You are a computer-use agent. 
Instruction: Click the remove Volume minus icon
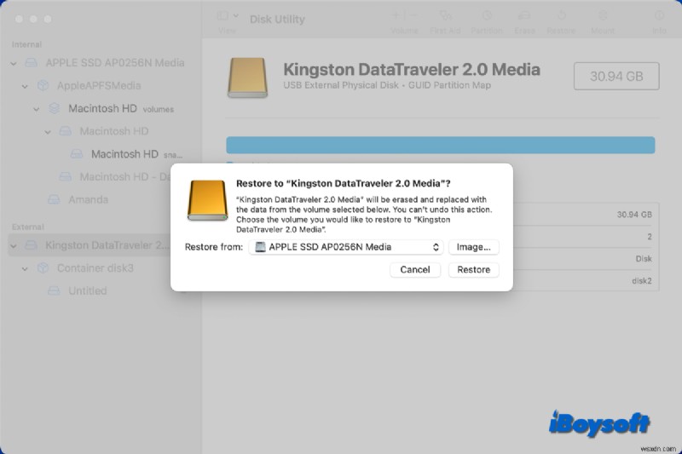(x=413, y=15)
